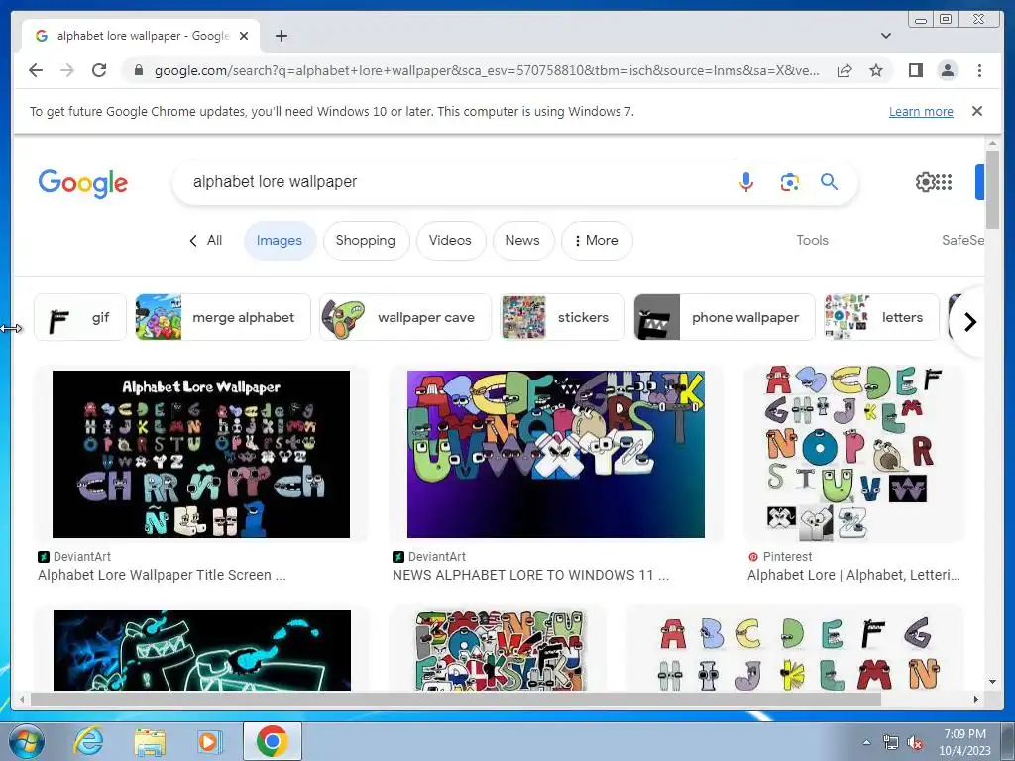The height and width of the screenshot is (761, 1015).
Task: Open the Chrome profile avatar
Action: point(947,70)
